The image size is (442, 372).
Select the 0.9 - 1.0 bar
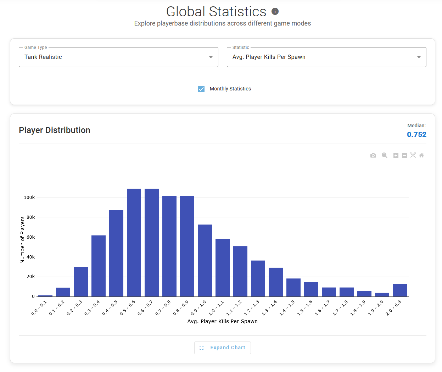tap(205, 261)
